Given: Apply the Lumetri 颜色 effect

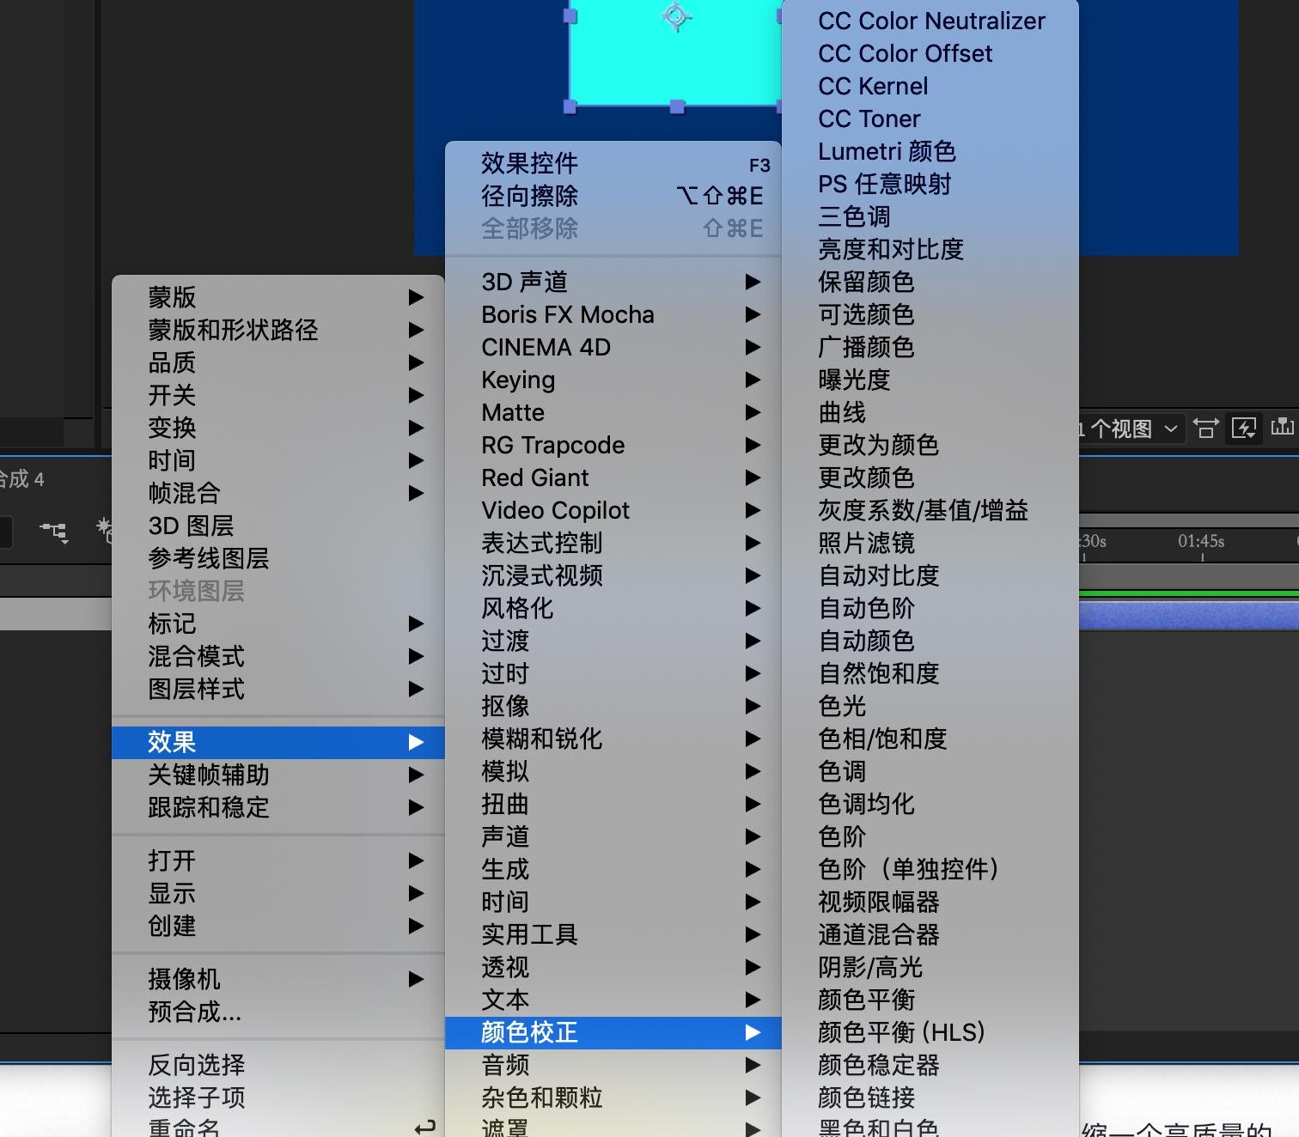Looking at the screenshot, I should [x=886, y=151].
